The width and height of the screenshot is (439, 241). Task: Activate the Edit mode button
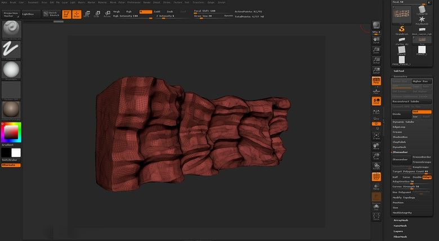pyautogui.click(x=66, y=13)
